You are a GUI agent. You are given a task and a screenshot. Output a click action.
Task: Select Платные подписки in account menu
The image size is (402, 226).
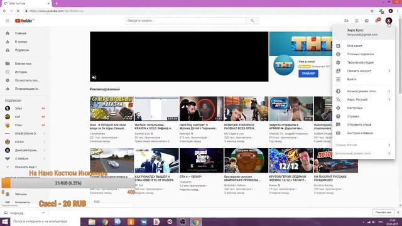pyautogui.click(x=364, y=55)
